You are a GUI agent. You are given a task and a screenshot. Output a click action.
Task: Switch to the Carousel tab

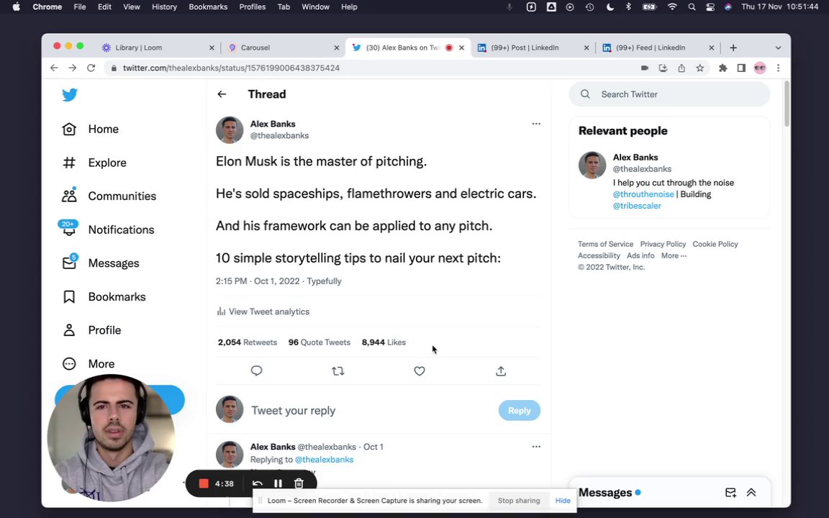[x=284, y=47]
